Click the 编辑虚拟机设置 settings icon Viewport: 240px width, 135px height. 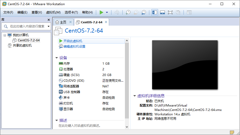click(x=61, y=46)
